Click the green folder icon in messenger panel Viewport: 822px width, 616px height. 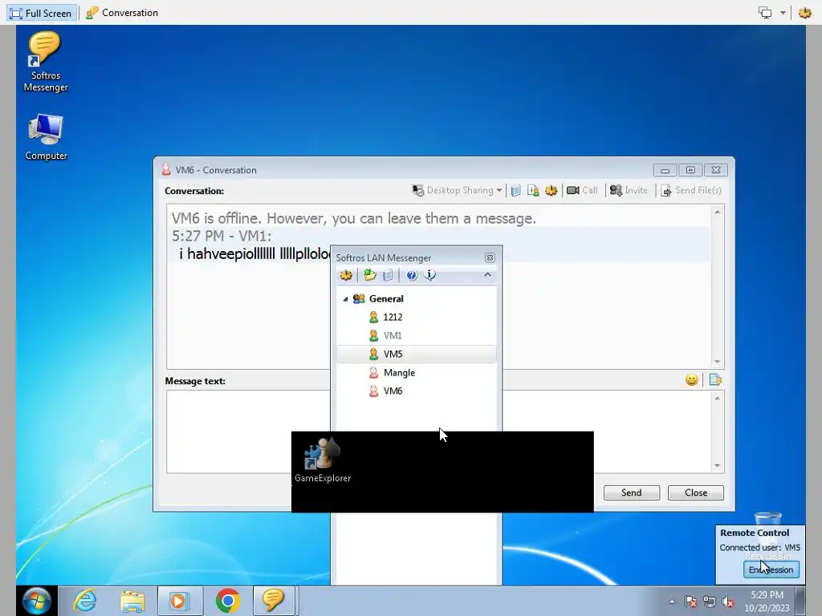pyautogui.click(x=370, y=275)
